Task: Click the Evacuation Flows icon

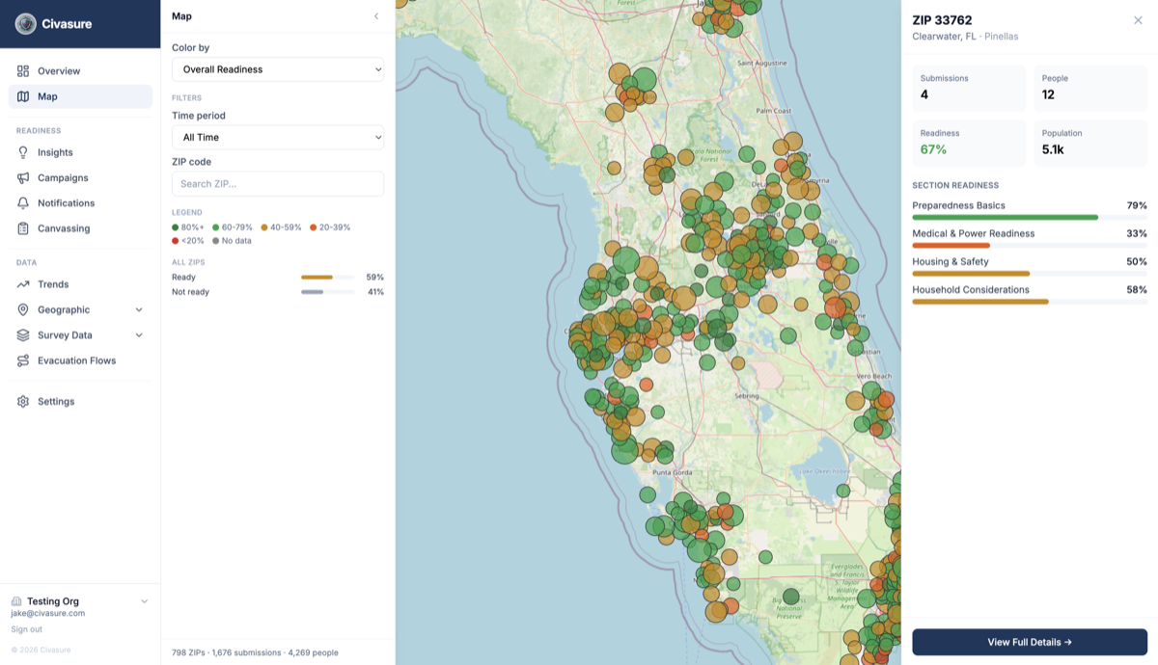Action: (21, 360)
